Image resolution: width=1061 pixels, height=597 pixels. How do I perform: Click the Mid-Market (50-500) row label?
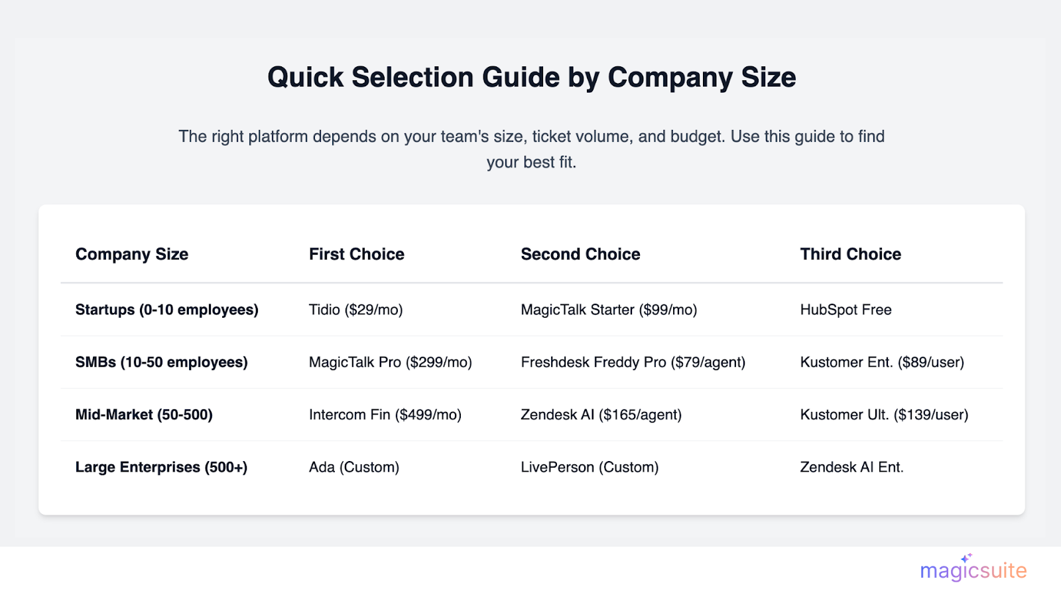coord(144,415)
